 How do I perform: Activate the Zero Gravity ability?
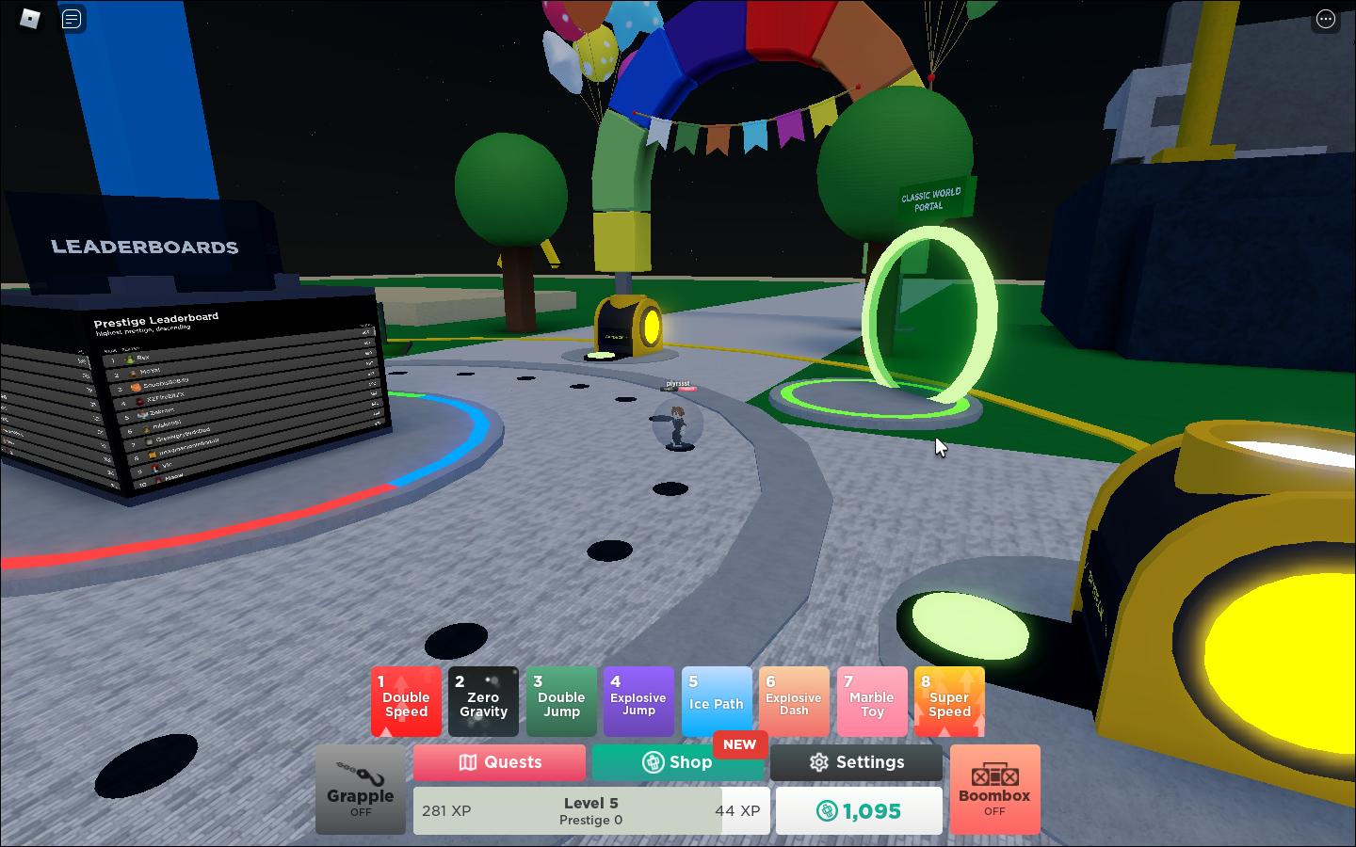tap(483, 702)
